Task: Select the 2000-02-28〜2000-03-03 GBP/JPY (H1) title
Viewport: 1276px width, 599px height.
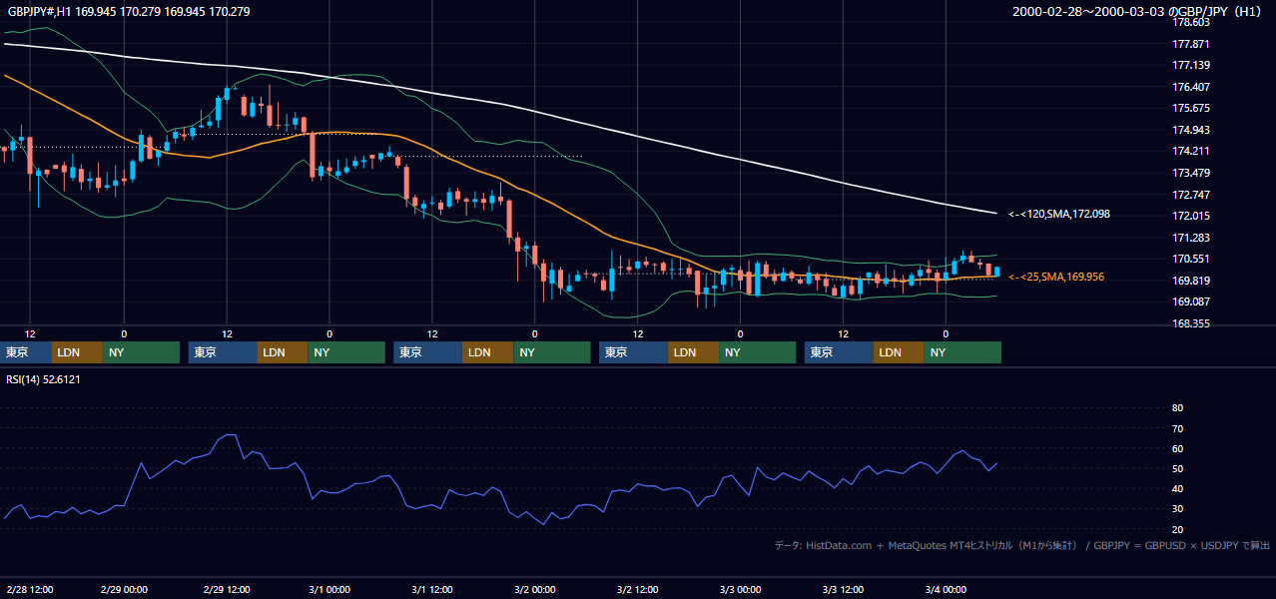Action: (1139, 12)
